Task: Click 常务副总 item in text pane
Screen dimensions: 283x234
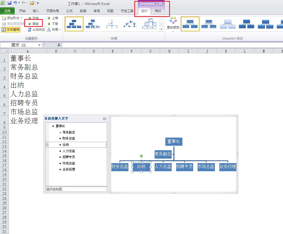Action: (x=69, y=132)
